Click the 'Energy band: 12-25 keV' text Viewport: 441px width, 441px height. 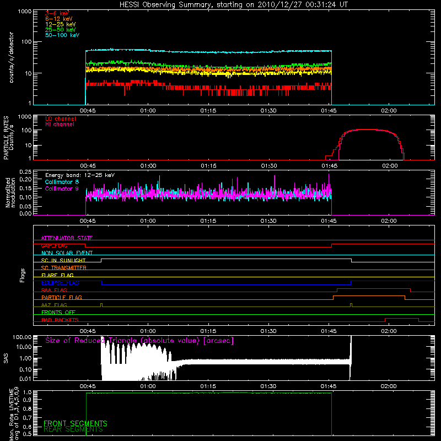pos(80,175)
